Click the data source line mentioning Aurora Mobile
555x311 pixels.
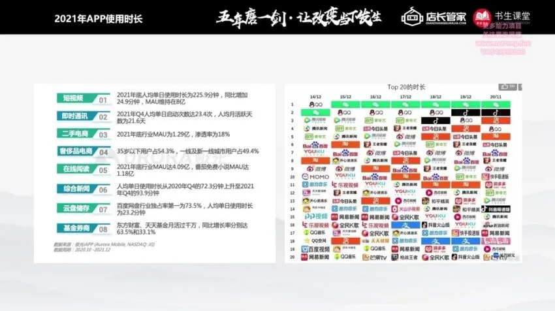coord(104,244)
